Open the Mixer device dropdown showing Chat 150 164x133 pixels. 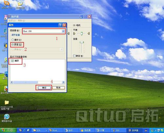coord(44,31)
